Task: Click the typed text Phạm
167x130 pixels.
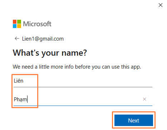Action: click(x=20, y=99)
